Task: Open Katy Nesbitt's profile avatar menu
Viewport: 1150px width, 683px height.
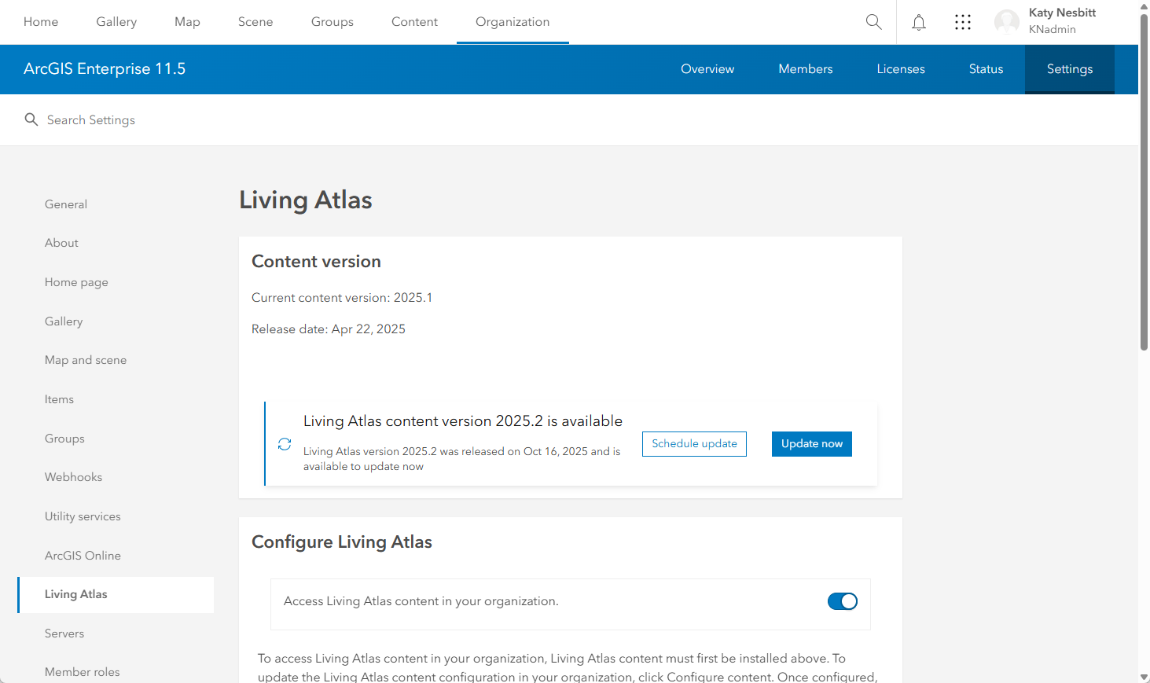Action: coord(1007,22)
